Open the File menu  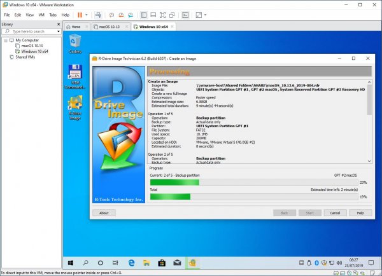(x=7, y=15)
